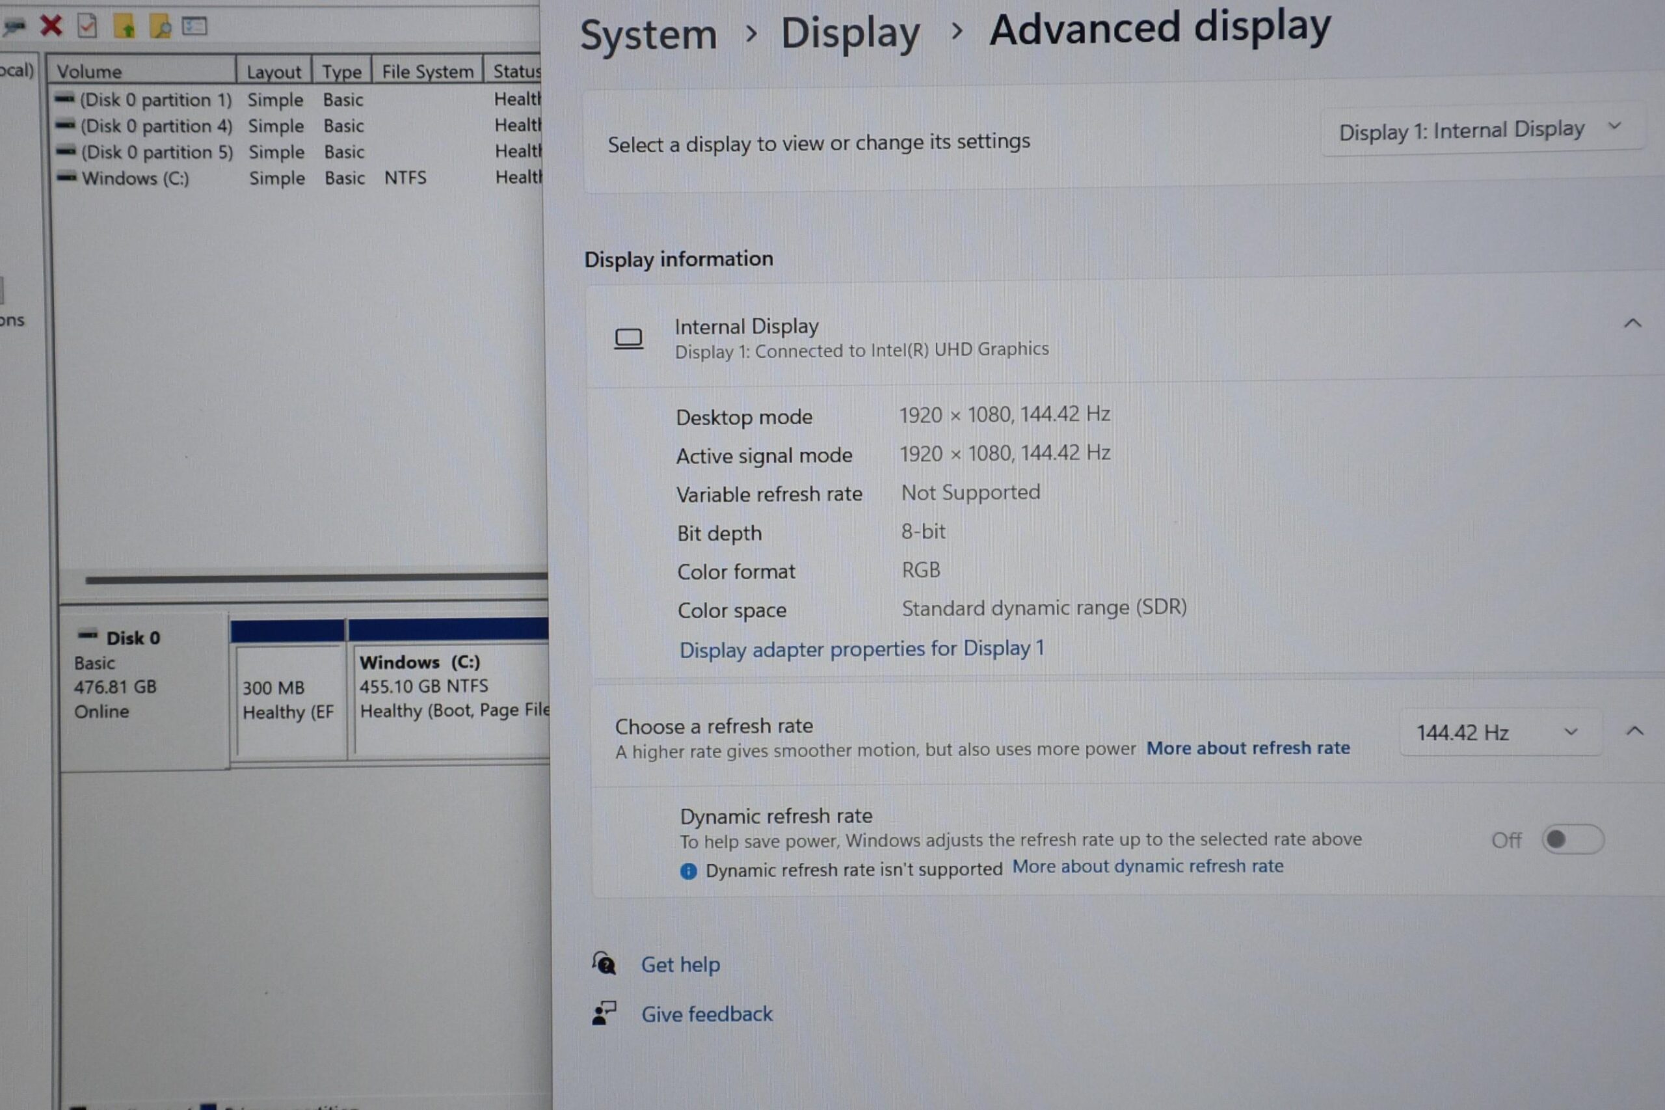The width and height of the screenshot is (1665, 1110).
Task: Click the Desktop mode value 1920 × 1080, 144.42 Hz
Action: tap(1005, 415)
